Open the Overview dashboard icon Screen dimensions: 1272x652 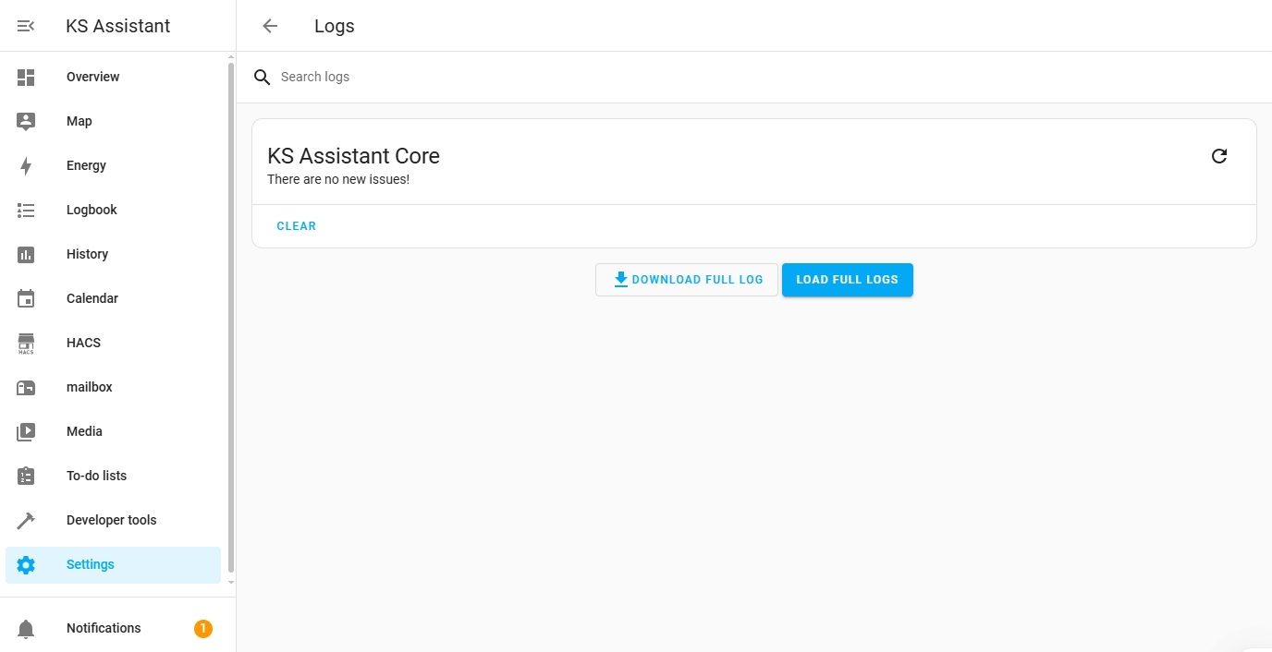tap(26, 77)
